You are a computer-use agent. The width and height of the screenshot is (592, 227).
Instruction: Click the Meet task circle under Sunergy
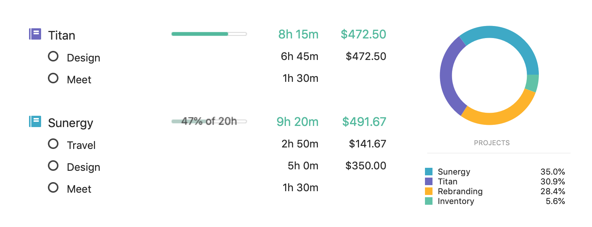point(53,188)
